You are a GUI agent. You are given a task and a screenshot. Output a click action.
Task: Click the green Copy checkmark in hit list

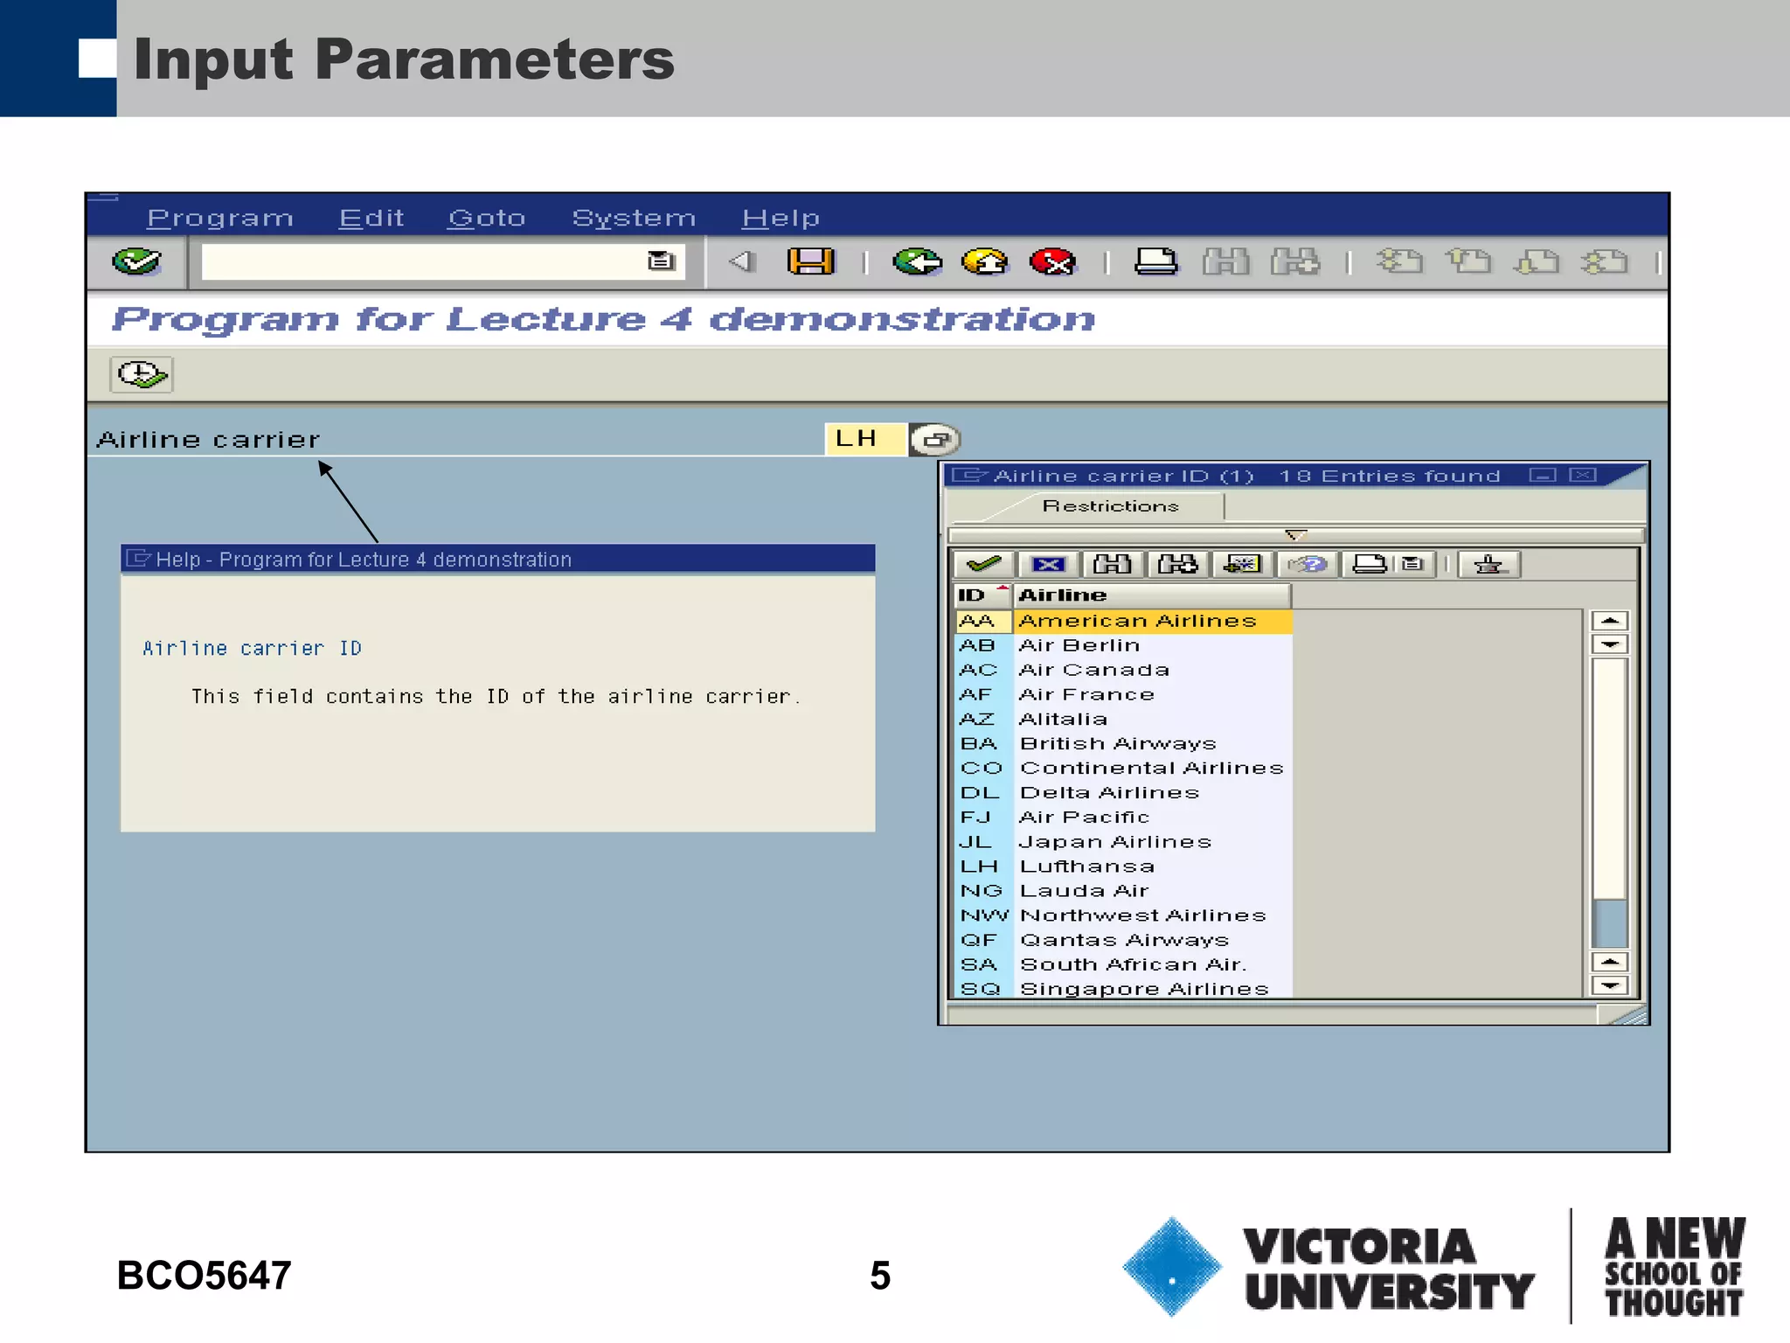coord(983,564)
